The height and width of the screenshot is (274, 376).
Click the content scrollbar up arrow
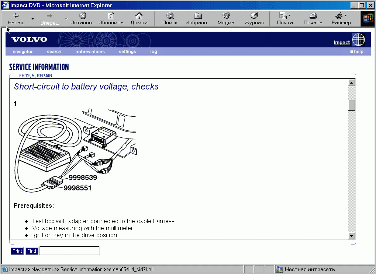[x=351, y=83]
